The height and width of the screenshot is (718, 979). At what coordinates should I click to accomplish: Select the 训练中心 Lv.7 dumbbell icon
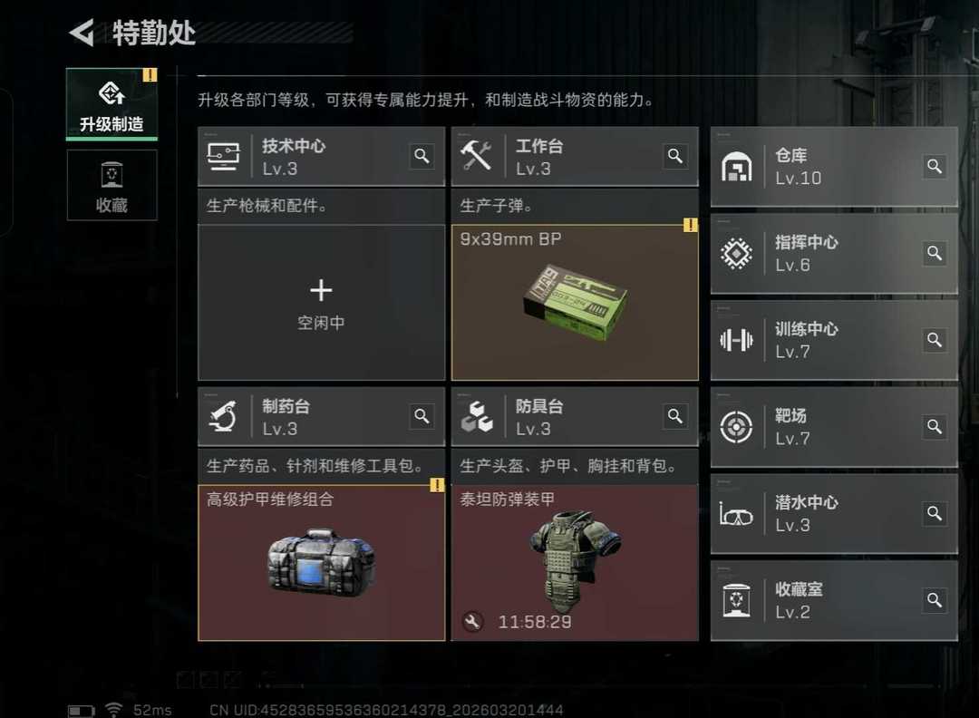(736, 340)
